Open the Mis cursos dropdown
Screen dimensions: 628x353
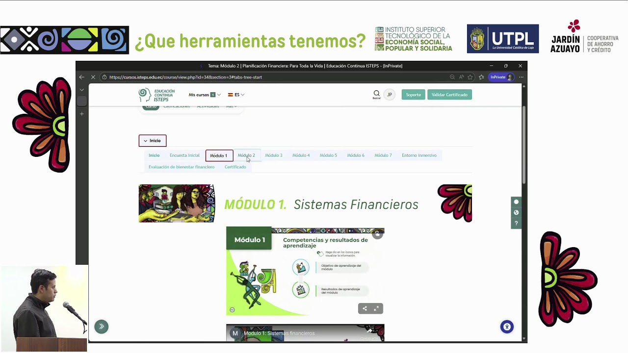[x=205, y=95]
